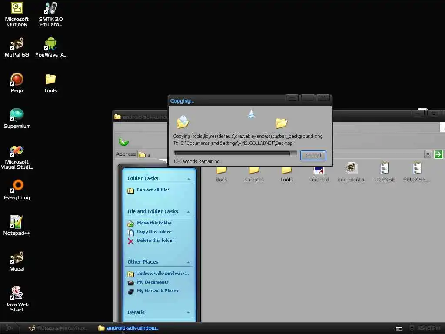Open the address bar dropdown arrow

point(428,154)
